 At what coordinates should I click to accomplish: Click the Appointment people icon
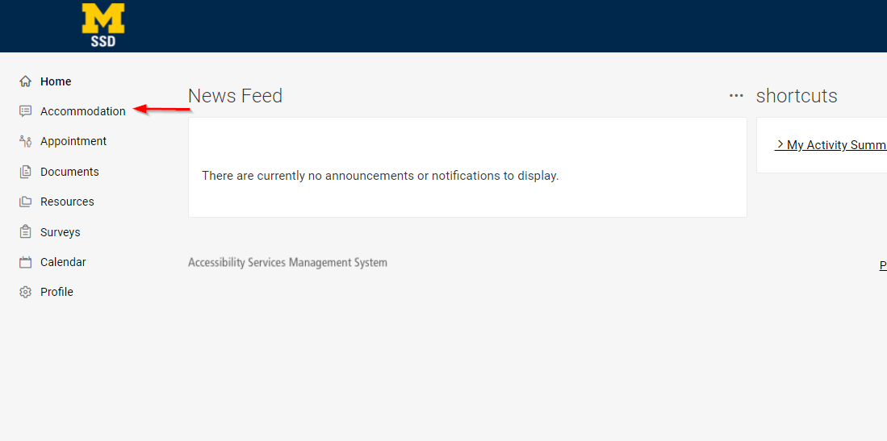[26, 141]
